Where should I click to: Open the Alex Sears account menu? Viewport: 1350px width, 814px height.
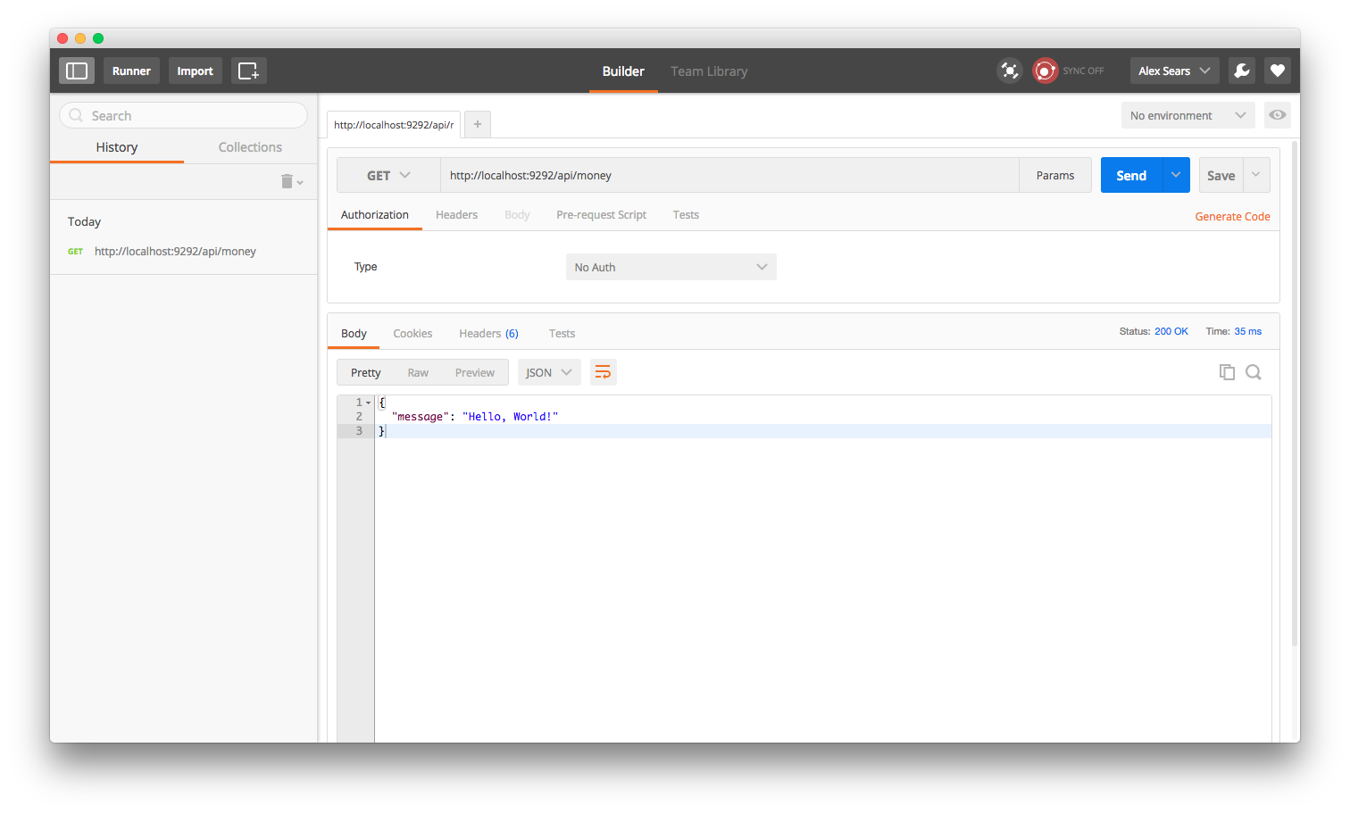[x=1175, y=71]
